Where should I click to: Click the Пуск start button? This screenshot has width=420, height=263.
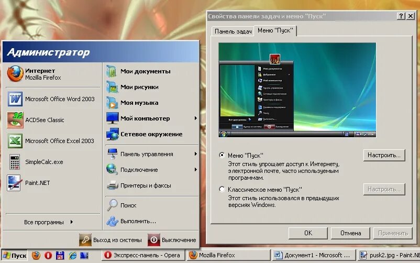(x=15, y=255)
